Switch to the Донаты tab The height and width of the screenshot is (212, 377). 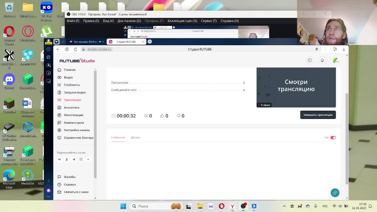click(135, 138)
